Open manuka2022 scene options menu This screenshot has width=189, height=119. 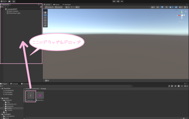click(41, 9)
